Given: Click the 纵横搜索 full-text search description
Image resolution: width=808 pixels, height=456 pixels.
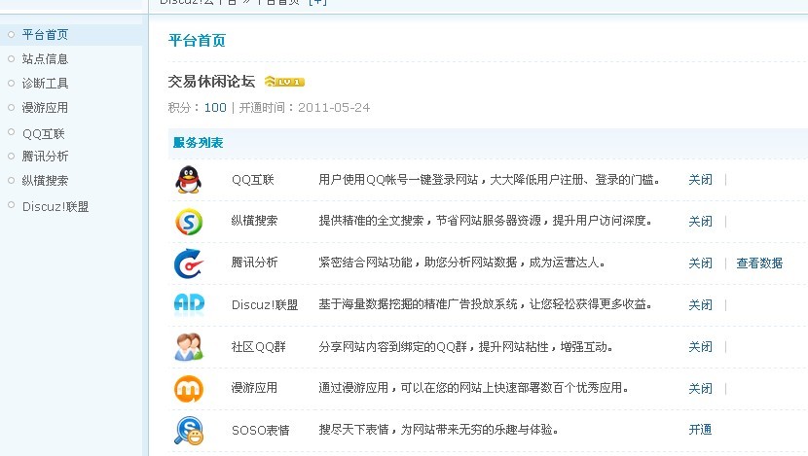Looking at the screenshot, I should point(486,221).
